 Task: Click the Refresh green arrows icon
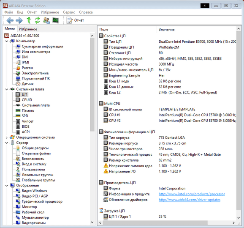click(38, 20)
